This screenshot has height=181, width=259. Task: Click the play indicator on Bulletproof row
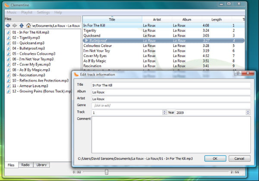86,40
